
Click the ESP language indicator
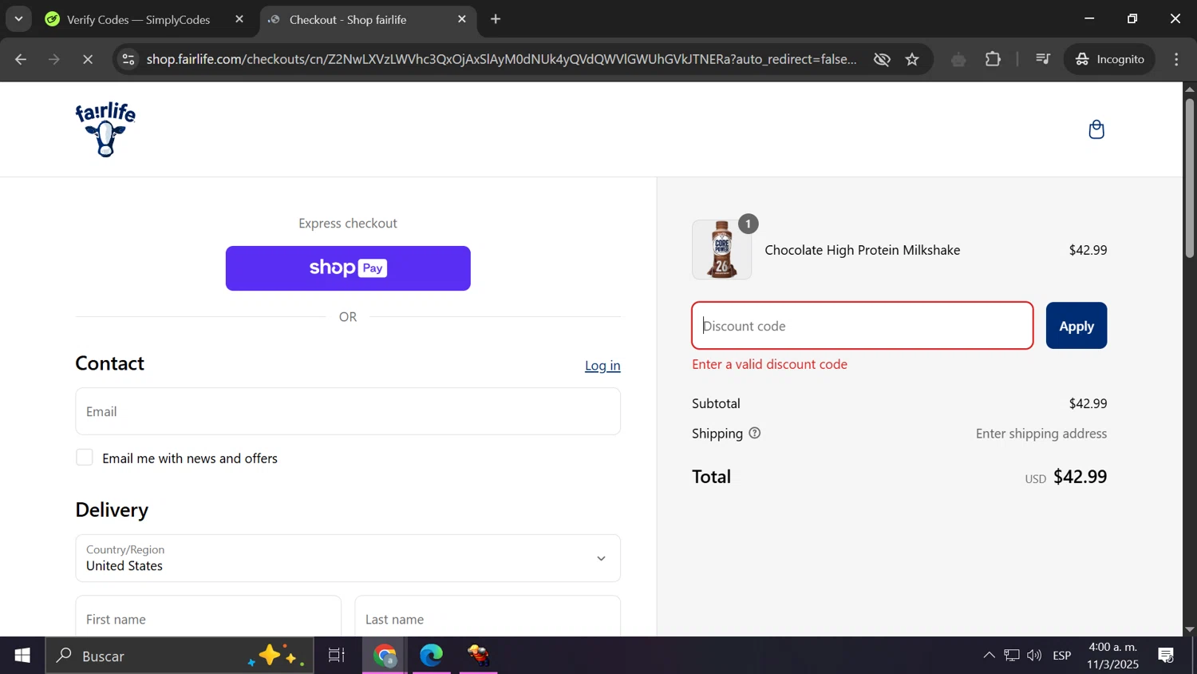[1062, 656]
